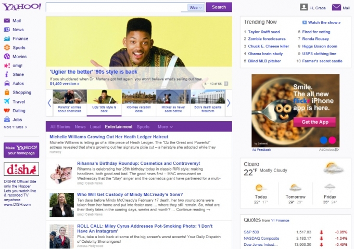Screen dimensions: 354x249
Task: Click Friday's forecast weather icon
Action: pyautogui.click(x=330, y=188)
